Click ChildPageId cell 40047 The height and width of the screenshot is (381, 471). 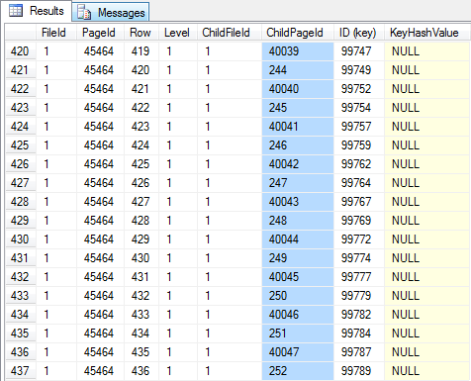pyautogui.click(x=298, y=352)
